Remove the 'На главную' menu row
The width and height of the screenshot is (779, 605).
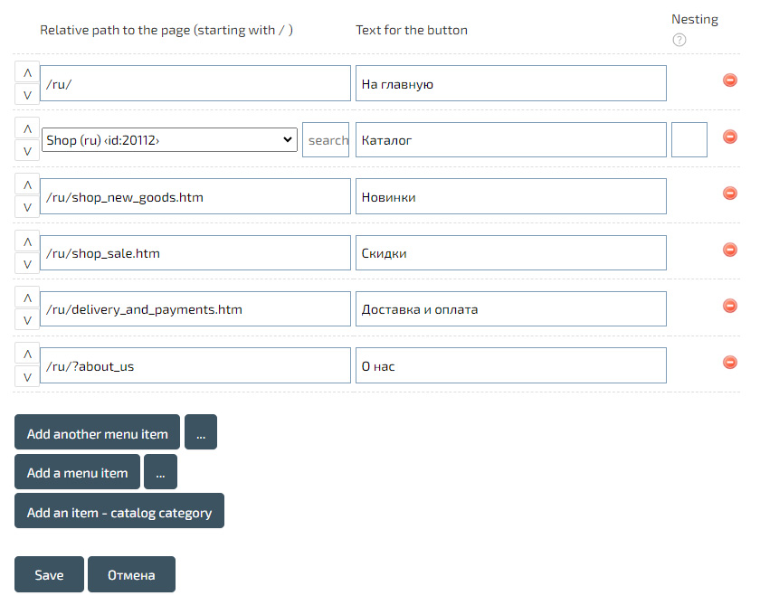coord(730,80)
